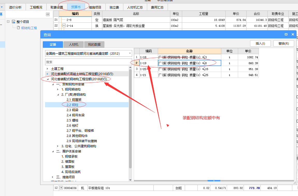Collapse 2. 厂(库)房钢结构 node
Viewport: 298px width, 196px height.
click(58, 95)
